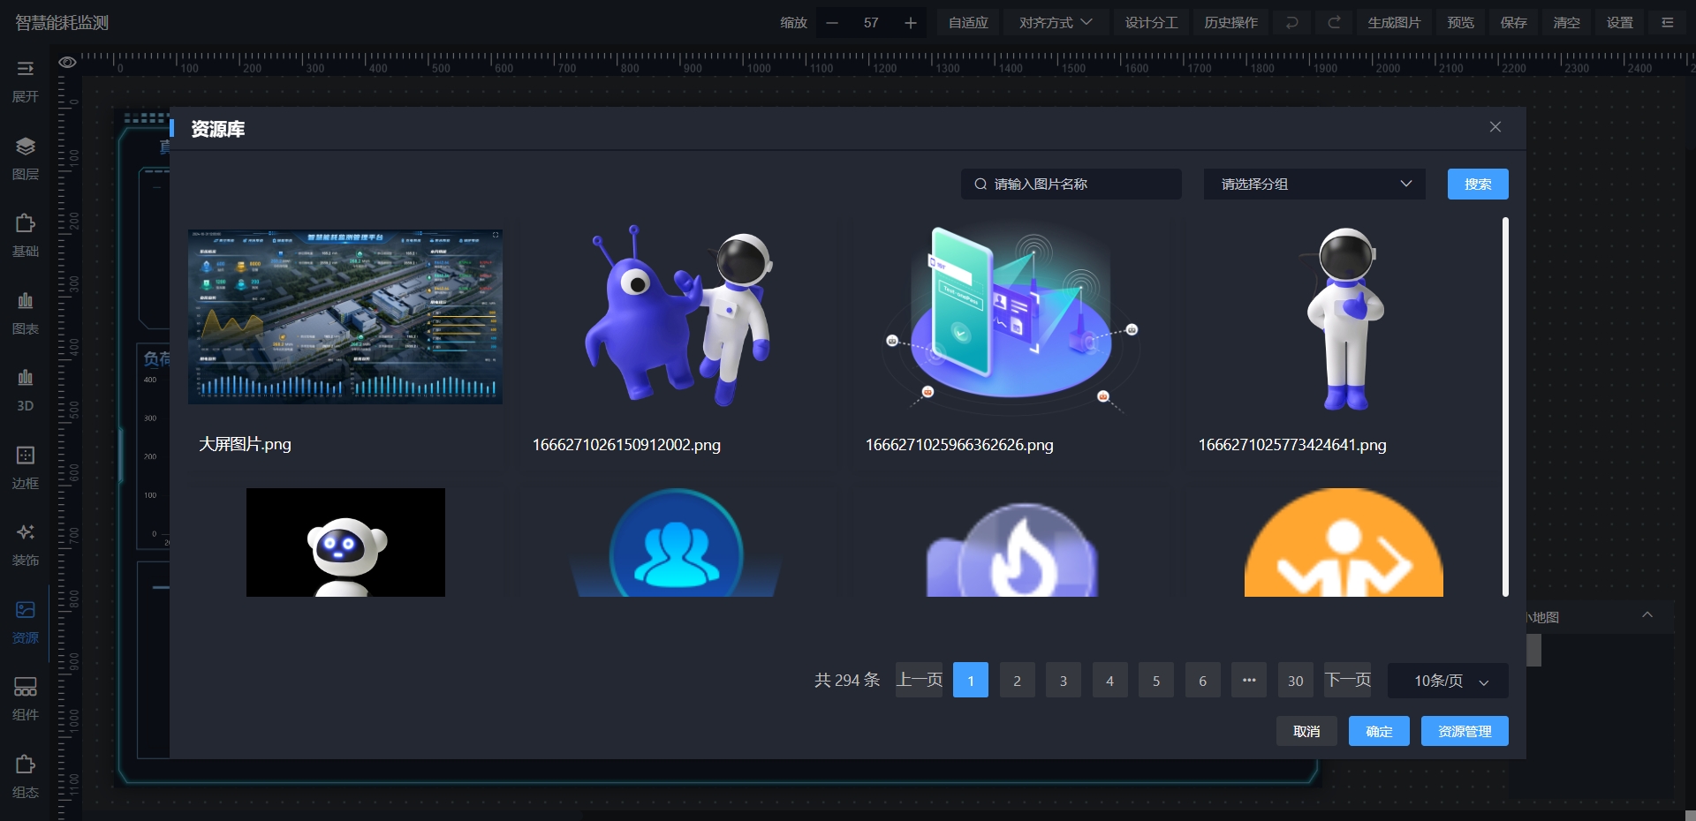Select the 边框 border icon
1696x821 pixels.
(x=25, y=456)
